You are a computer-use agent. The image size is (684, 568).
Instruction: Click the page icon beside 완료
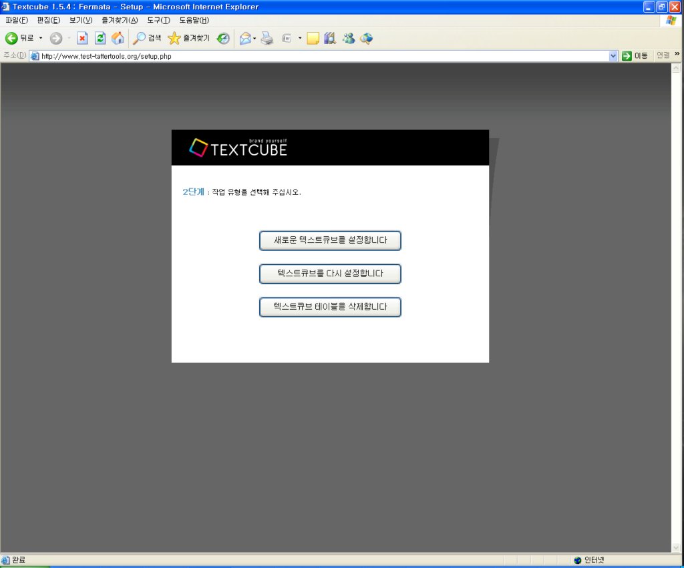[x=5, y=560]
